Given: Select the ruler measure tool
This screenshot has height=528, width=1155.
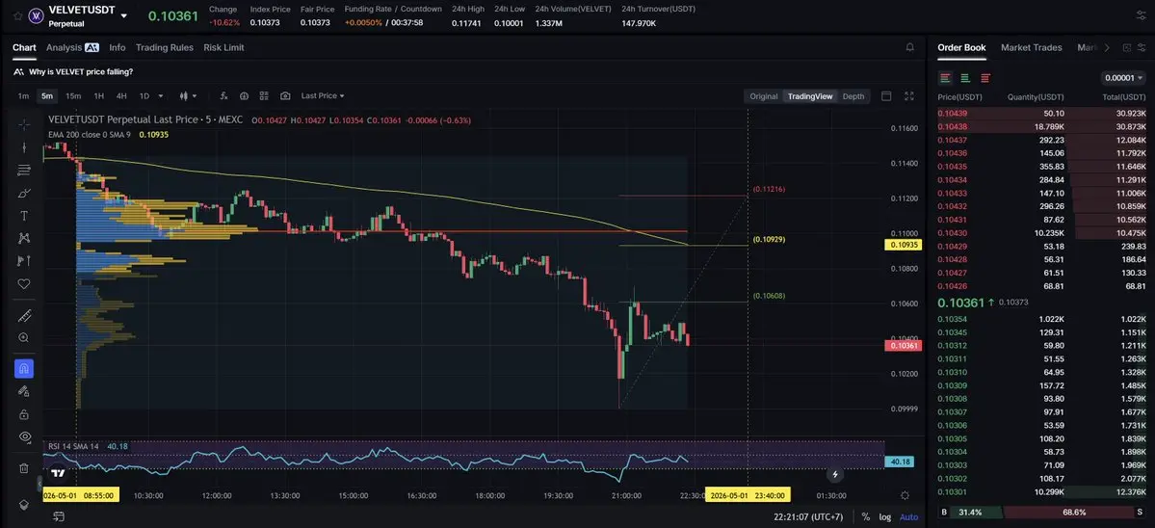Looking at the screenshot, I should click(23, 316).
